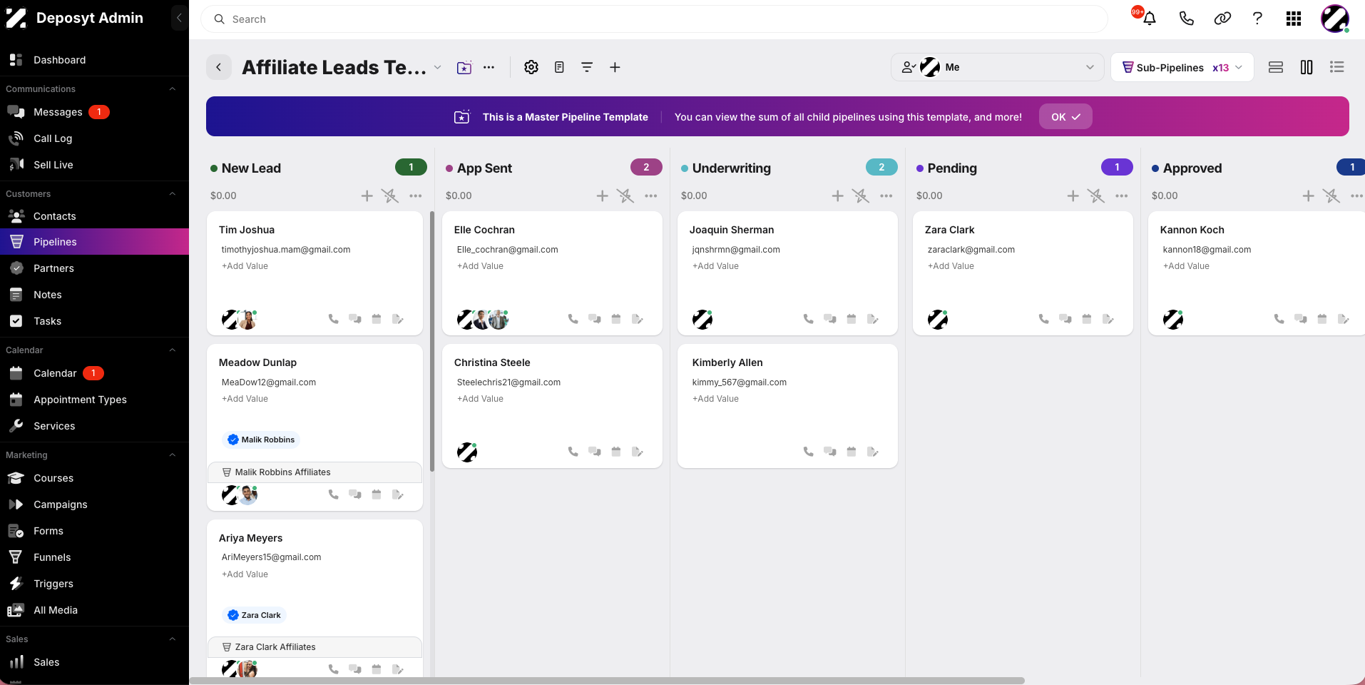1365x685 pixels.
Task: Click the Search input field
Action: [654, 19]
